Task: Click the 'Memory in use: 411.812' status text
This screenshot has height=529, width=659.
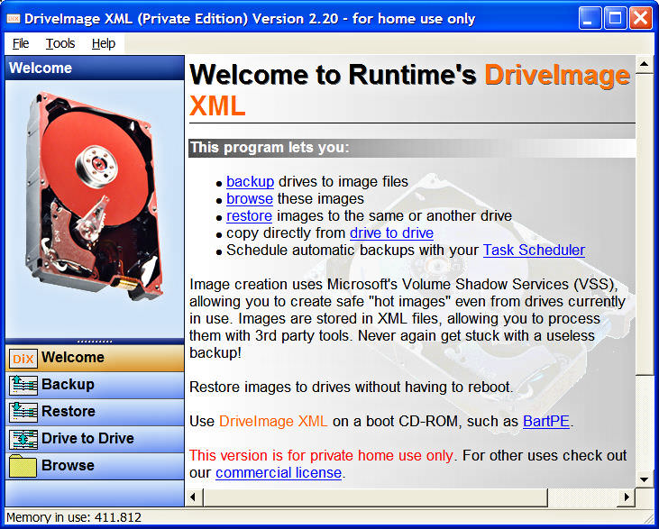Action: tap(74, 517)
